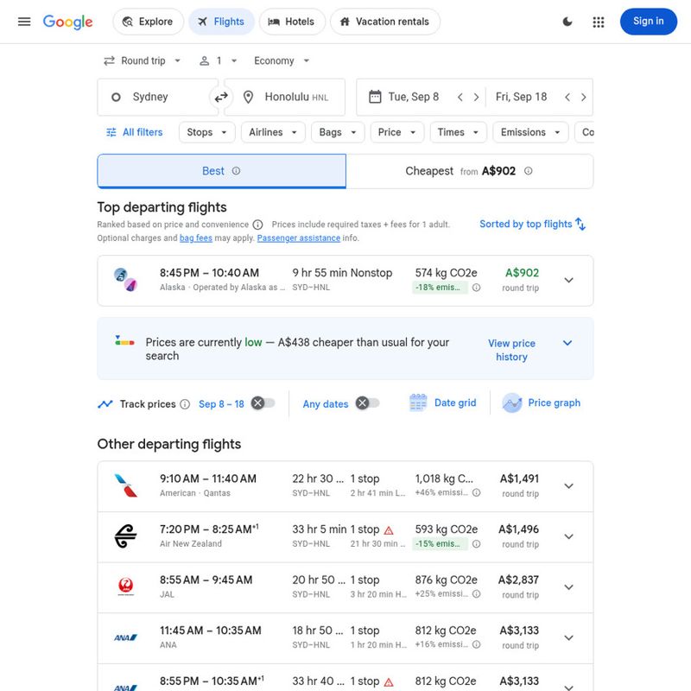Click the departure calendar icon
Screen dimensions: 691x691
coord(375,97)
